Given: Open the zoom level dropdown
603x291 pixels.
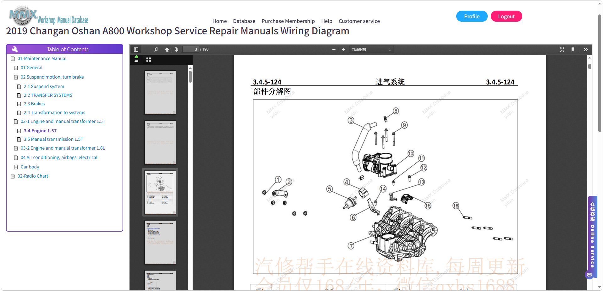Looking at the screenshot, I should pyautogui.click(x=371, y=50).
